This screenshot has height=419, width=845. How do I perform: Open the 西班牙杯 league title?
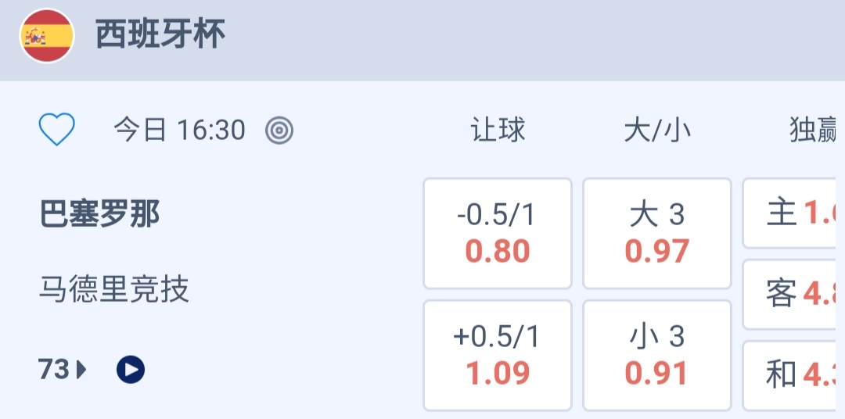pos(160,35)
